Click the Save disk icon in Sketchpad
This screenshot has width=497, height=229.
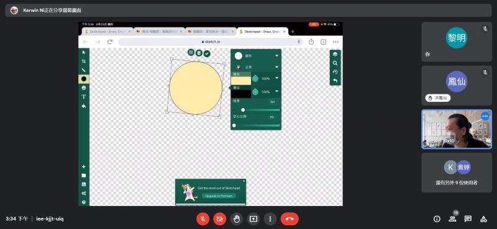(x=84, y=184)
